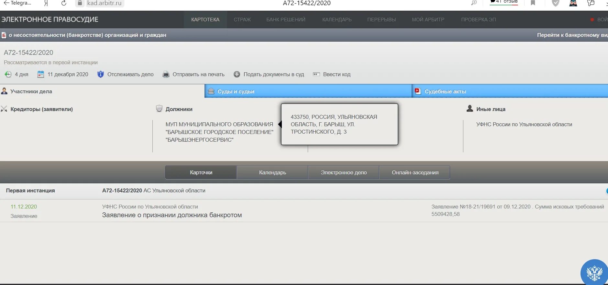The image size is (608, 285).
Task: Go to КАЛЕНДАРЬ section
Action: coord(337,19)
